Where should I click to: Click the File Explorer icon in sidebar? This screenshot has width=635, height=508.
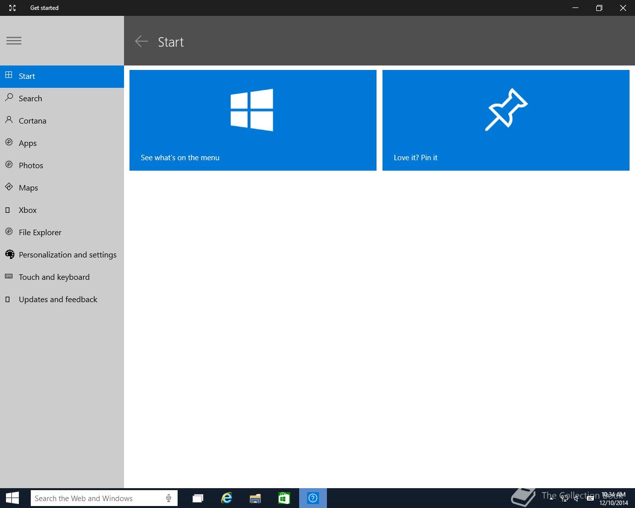point(9,232)
